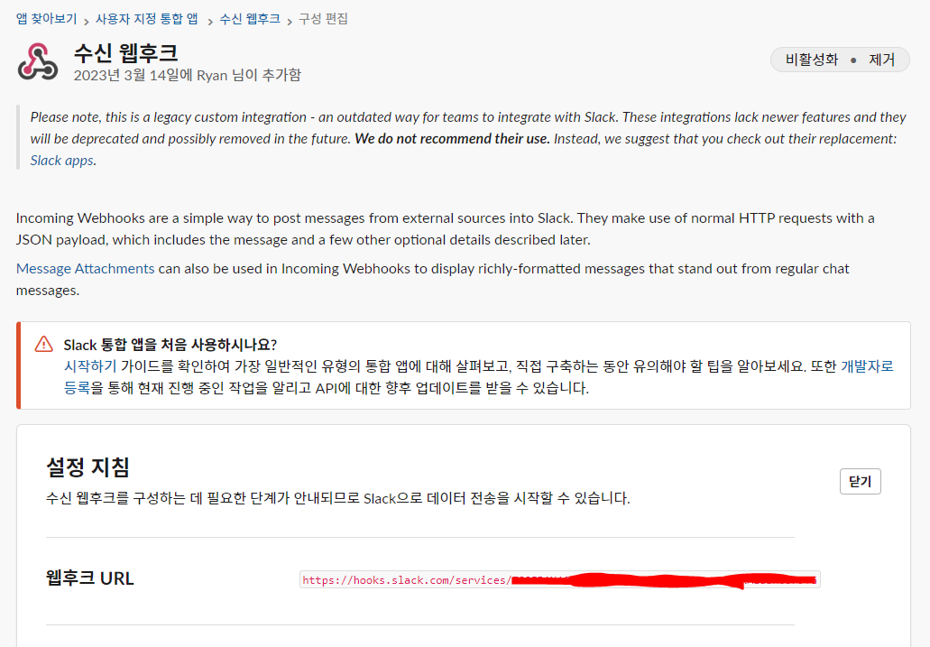Click the 닫기 button in 설정 지침

click(860, 481)
